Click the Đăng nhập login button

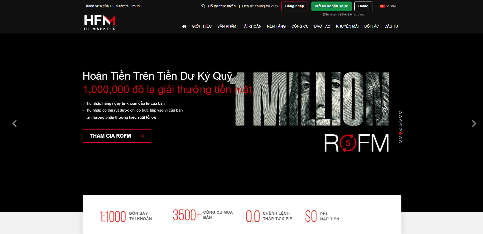294,6
